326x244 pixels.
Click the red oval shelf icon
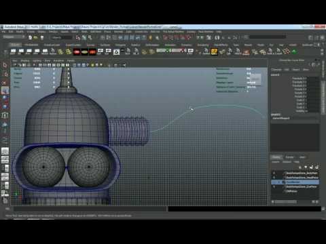point(77,52)
